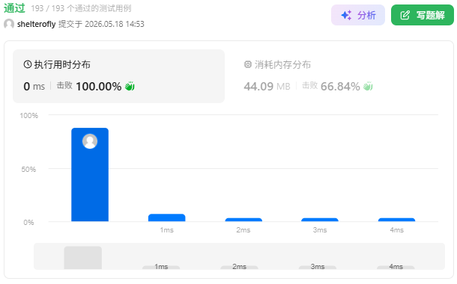Select the 2ms bar in chart
This screenshot has width=457, height=284.
click(x=243, y=220)
